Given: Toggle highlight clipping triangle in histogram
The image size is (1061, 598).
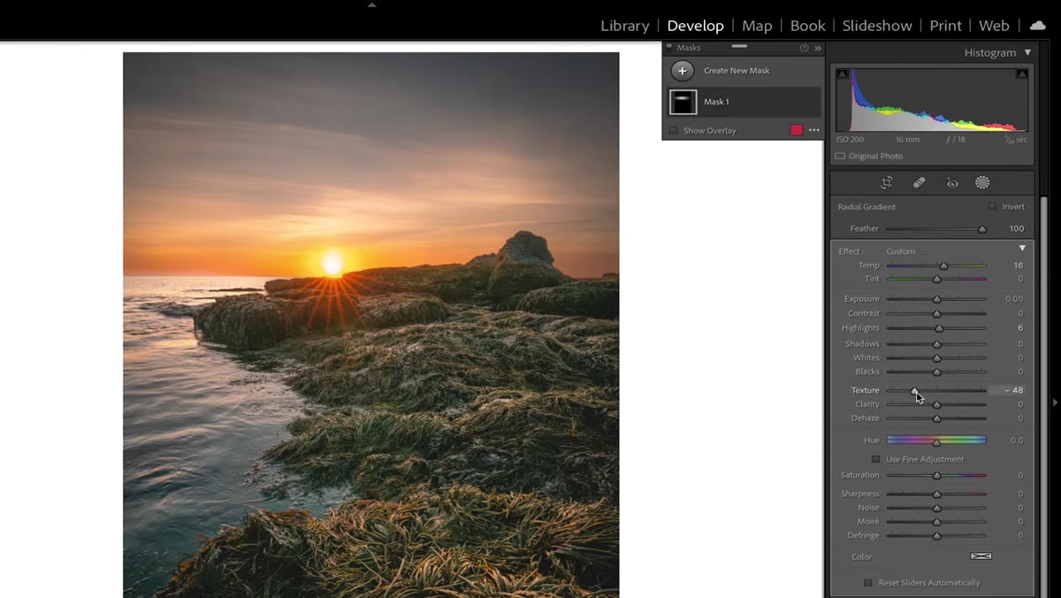Looking at the screenshot, I should tap(1022, 74).
